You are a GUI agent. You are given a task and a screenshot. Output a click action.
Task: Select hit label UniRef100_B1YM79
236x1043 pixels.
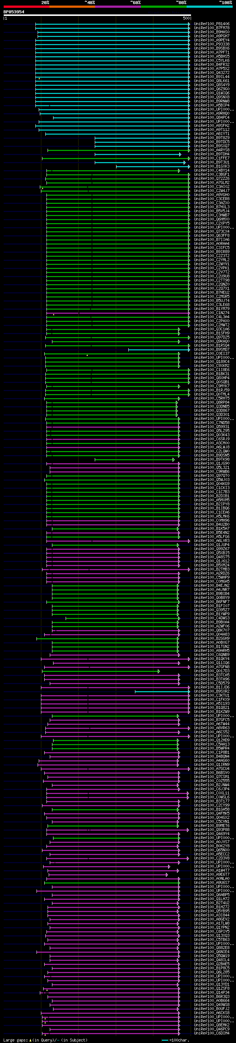[x=212, y=309]
